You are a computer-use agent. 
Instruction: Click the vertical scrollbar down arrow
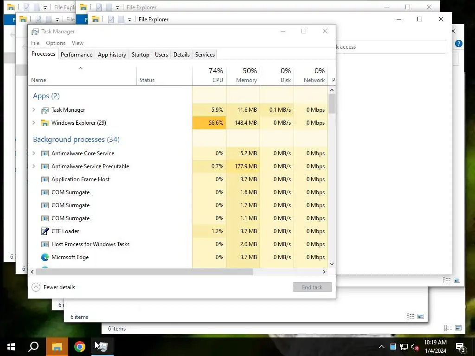tap(332, 264)
